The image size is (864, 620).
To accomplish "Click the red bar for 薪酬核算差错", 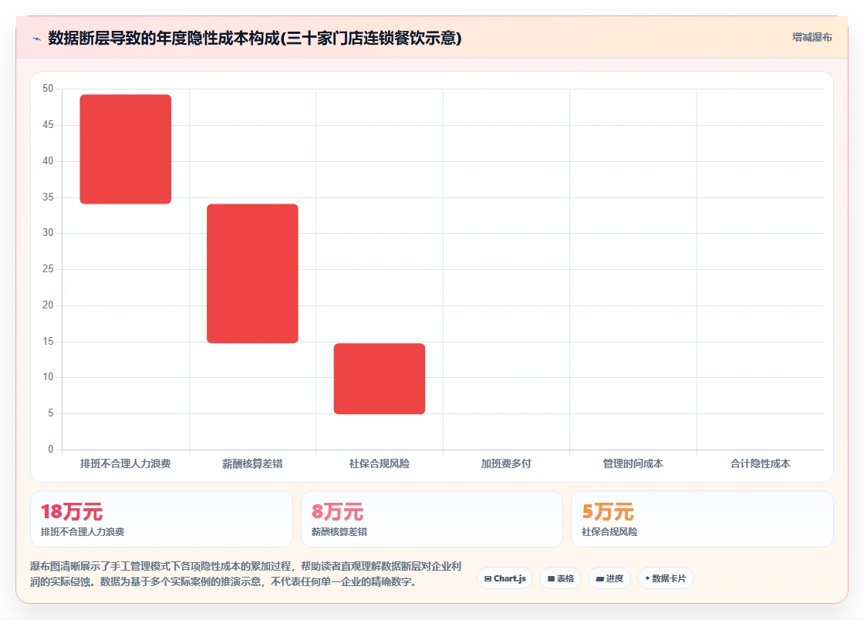I will click(x=252, y=274).
